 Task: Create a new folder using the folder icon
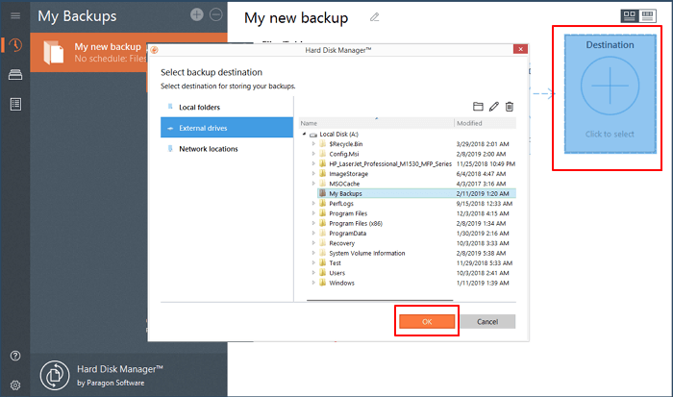tap(478, 106)
